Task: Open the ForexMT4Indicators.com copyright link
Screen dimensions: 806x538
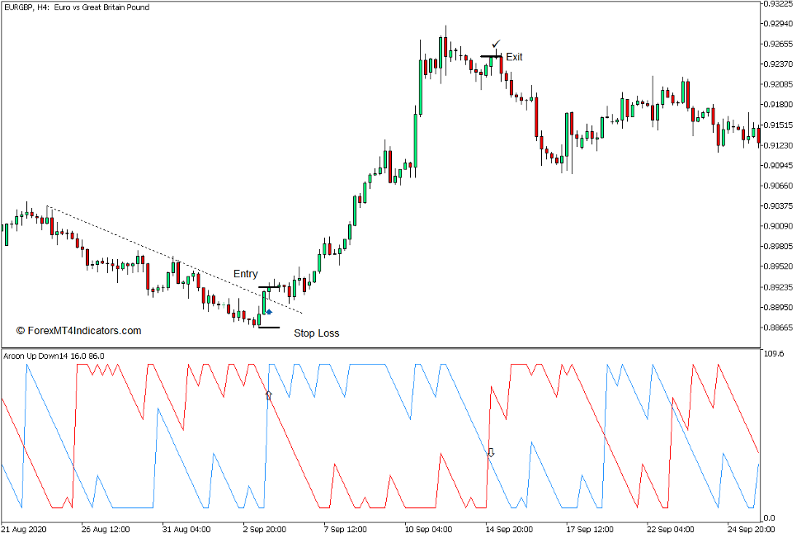Action: (78, 328)
